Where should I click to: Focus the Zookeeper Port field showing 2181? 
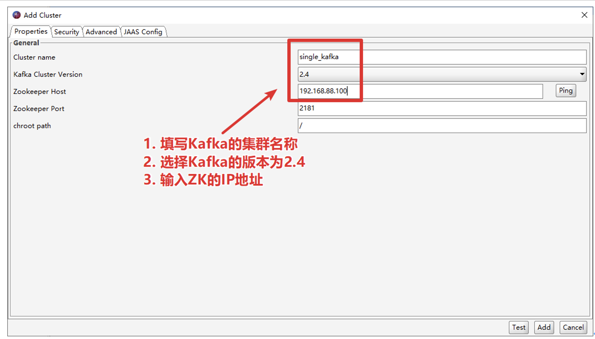point(442,108)
